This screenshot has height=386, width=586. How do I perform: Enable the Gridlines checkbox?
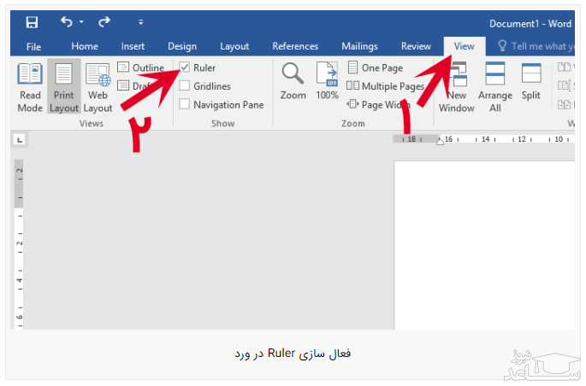[x=185, y=86]
